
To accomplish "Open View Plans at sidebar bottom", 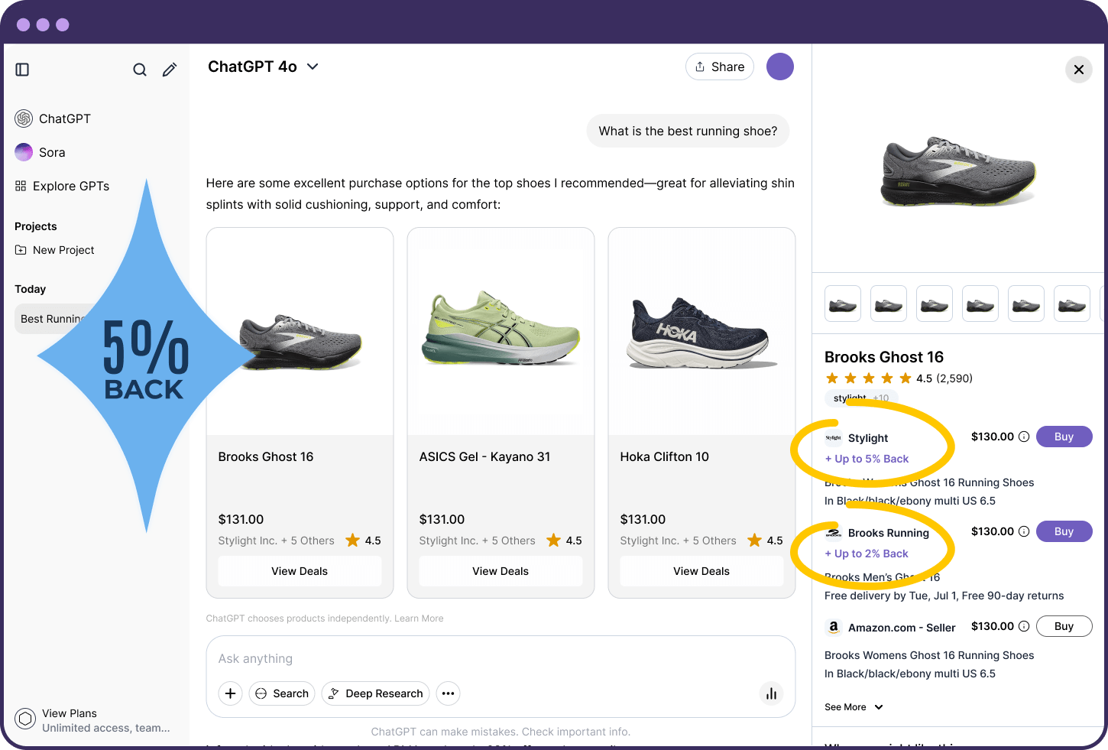I will pyautogui.click(x=92, y=720).
